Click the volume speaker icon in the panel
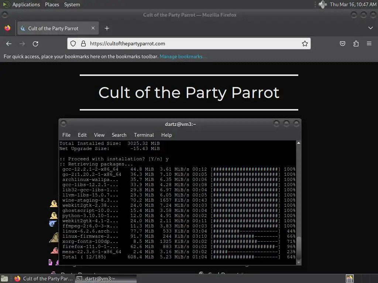Screen dimensions: 378x283 click(x=322, y=4)
